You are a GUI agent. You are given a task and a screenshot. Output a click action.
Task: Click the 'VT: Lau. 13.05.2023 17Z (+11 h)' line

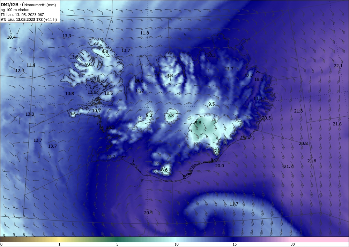tap(29, 20)
